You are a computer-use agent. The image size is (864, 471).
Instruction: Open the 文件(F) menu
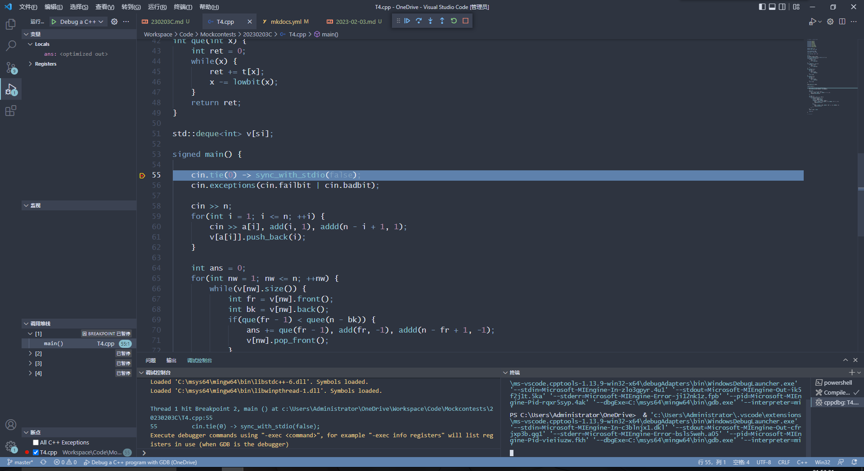28,7
